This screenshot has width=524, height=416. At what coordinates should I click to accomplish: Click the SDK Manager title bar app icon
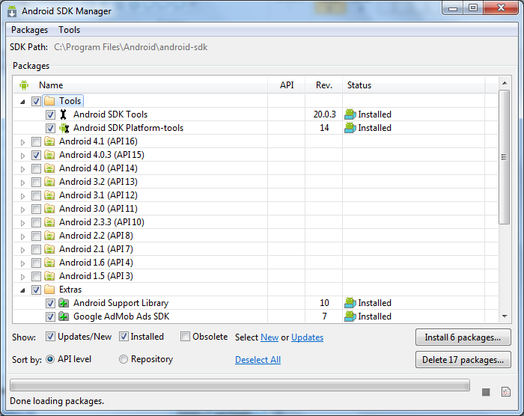(x=12, y=11)
